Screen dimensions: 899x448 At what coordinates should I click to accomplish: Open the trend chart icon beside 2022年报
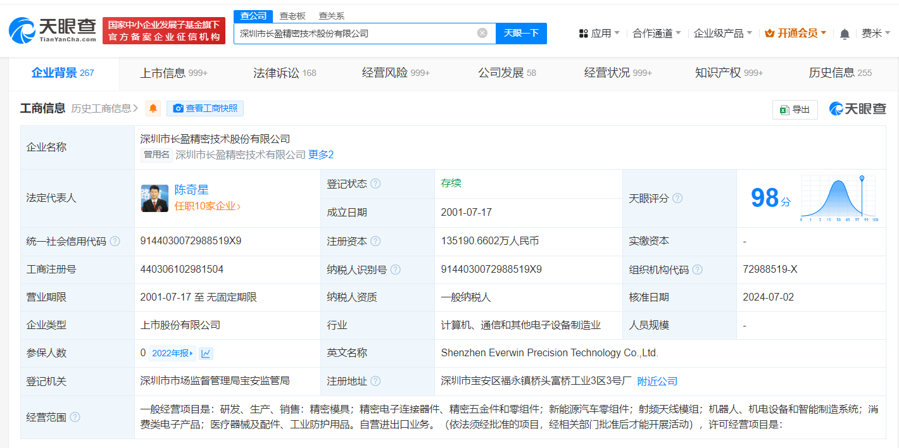206,354
